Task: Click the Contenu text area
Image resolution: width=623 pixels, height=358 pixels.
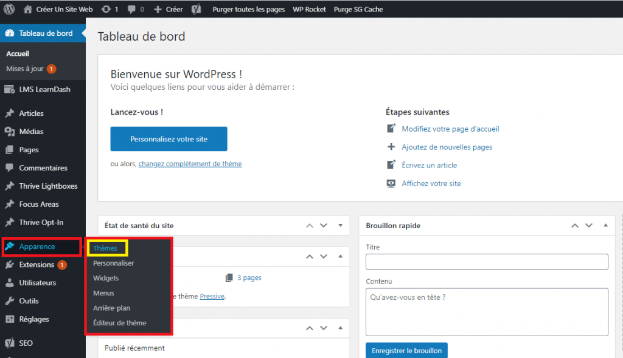Action: tap(487, 312)
